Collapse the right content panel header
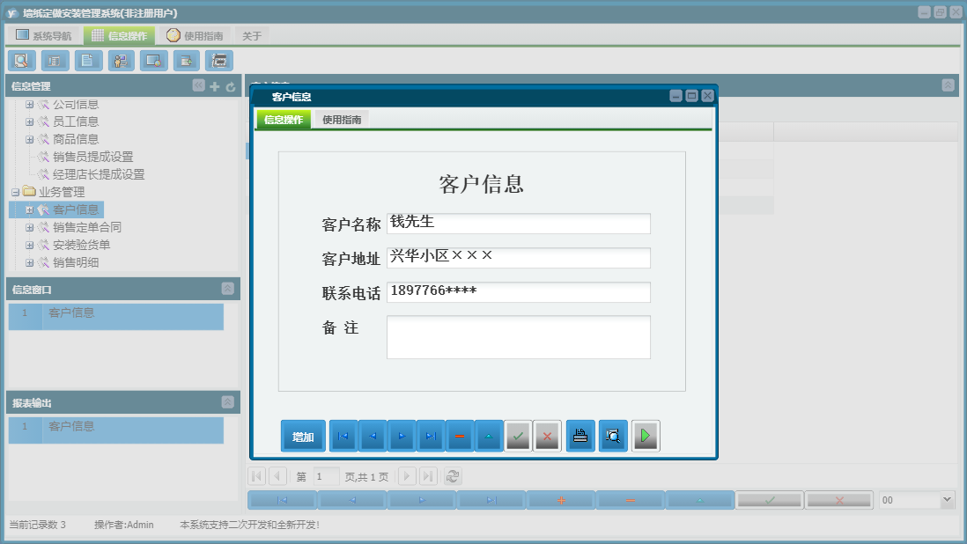The image size is (967, 544). pos(948,85)
